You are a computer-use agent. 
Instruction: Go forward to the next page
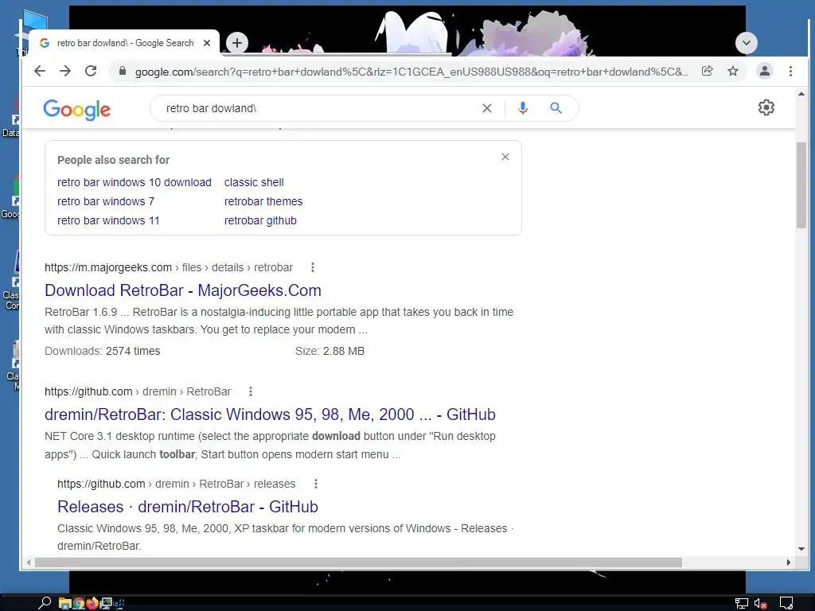pyautogui.click(x=65, y=71)
